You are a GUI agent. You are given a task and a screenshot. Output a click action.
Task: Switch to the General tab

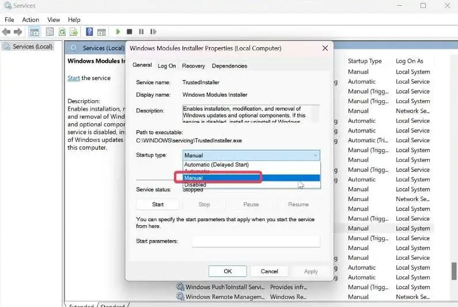pyautogui.click(x=142, y=65)
